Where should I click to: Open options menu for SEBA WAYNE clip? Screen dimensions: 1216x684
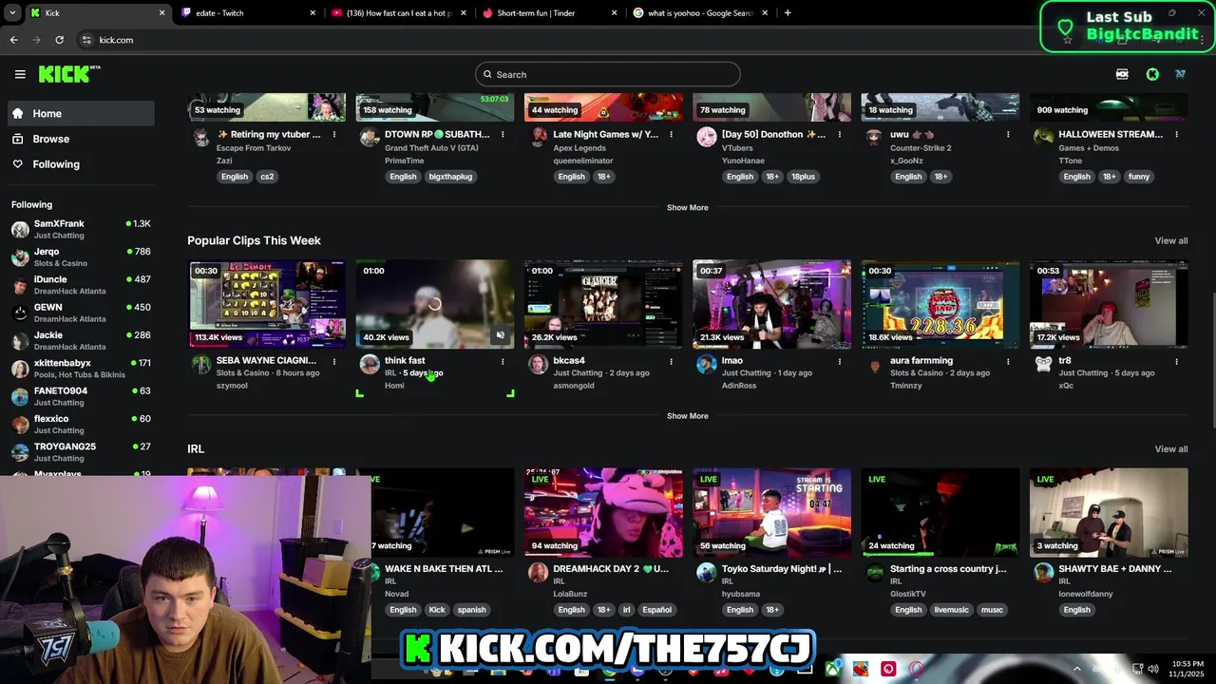pyautogui.click(x=334, y=361)
